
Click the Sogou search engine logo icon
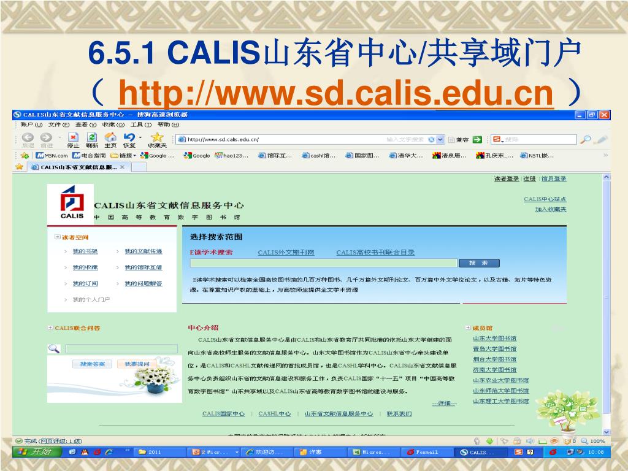tap(497, 139)
